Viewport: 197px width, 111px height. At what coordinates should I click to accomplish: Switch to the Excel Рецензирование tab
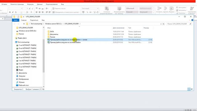(x=52, y=4)
